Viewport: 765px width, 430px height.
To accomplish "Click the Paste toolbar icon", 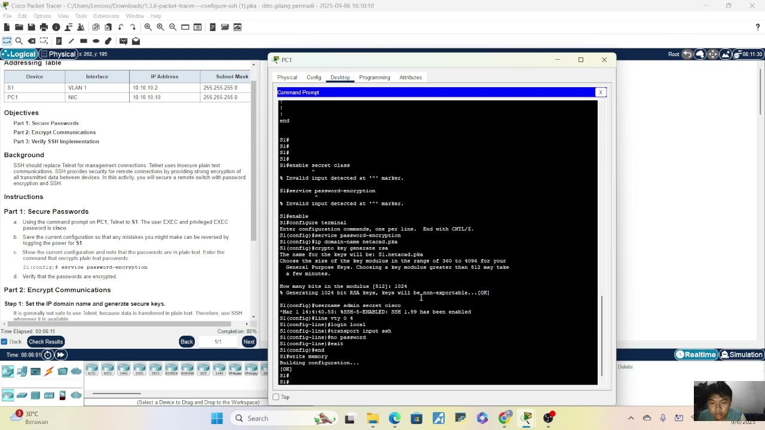I will coord(108,27).
